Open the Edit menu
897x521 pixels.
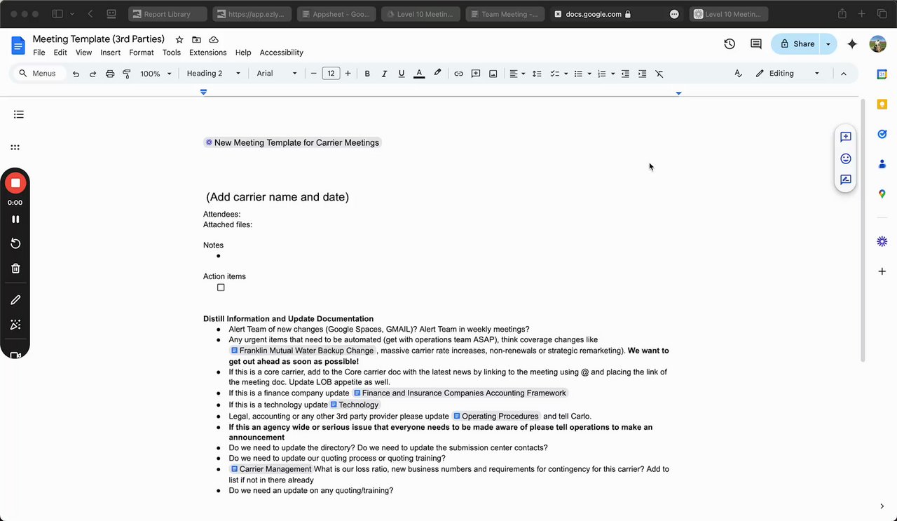(x=60, y=53)
